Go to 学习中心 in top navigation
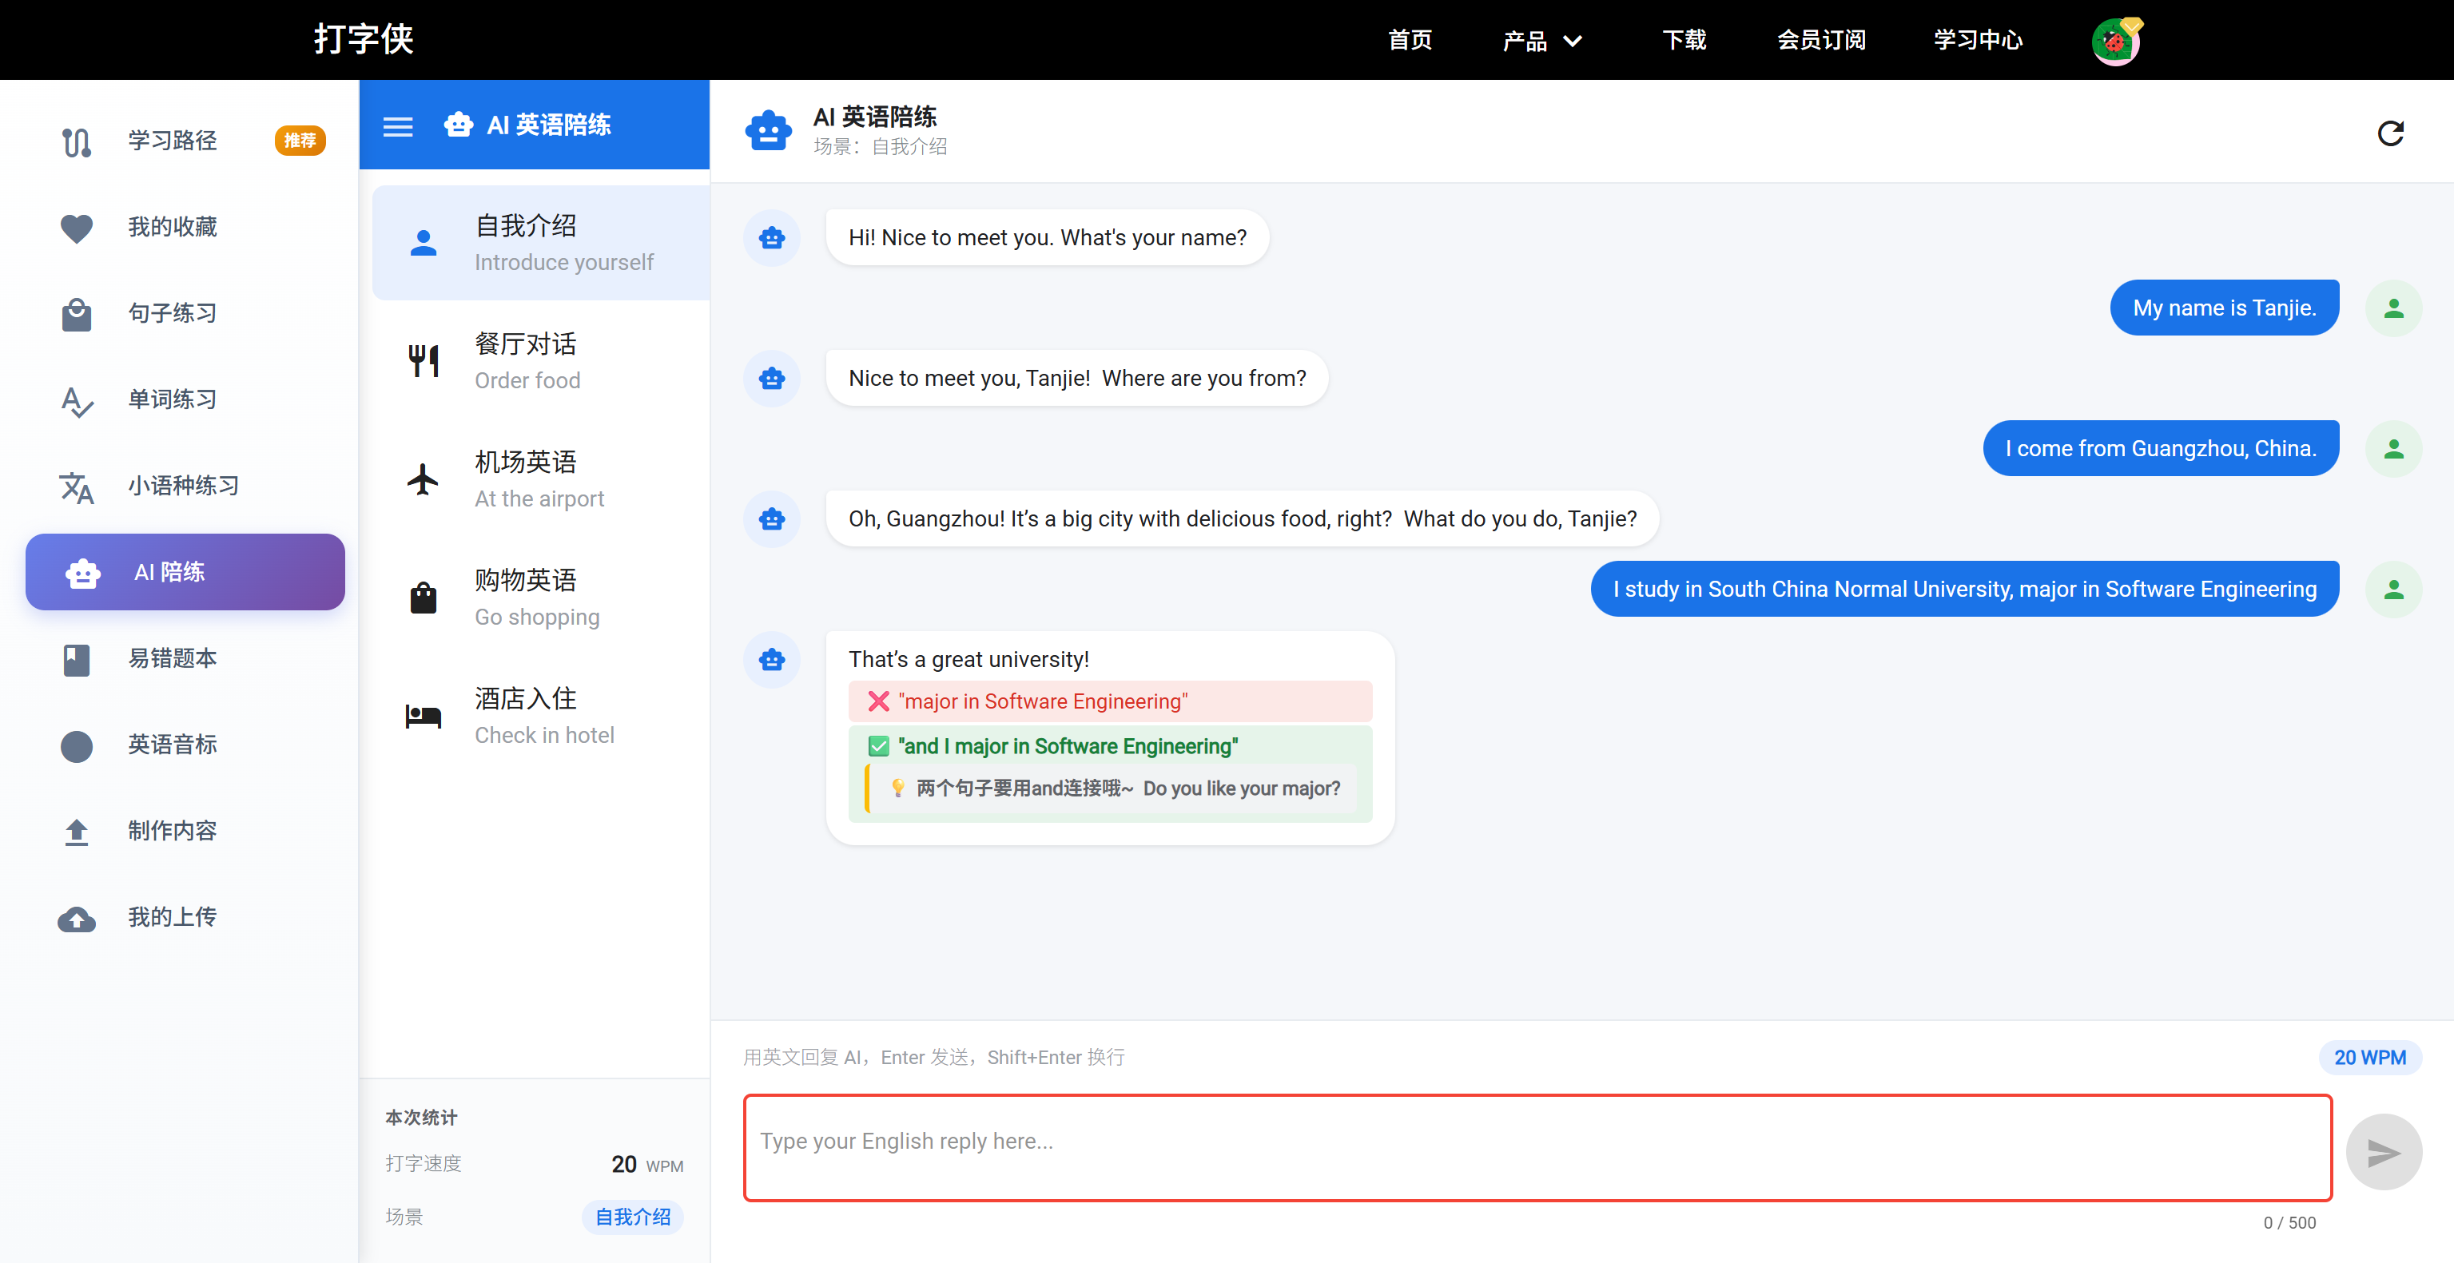This screenshot has width=2454, height=1263. (1977, 41)
